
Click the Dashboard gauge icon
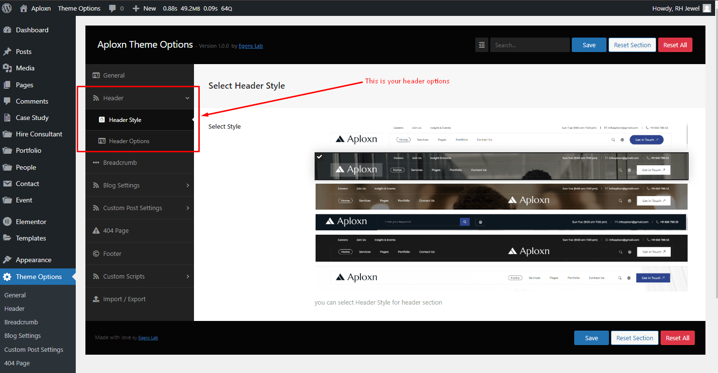point(7,30)
